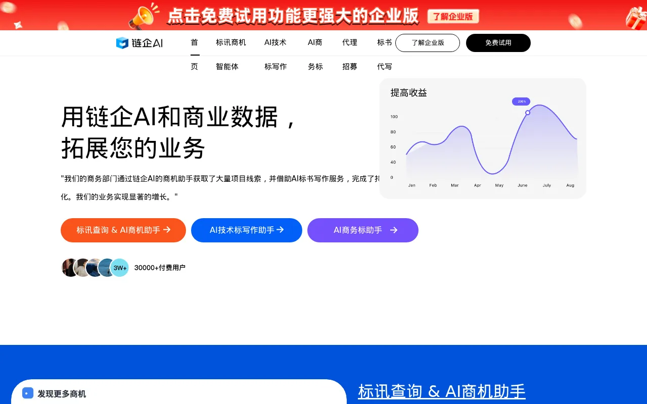Click the banner text 点击免费试用功能更强大的企业版

pyautogui.click(x=293, y=16)
